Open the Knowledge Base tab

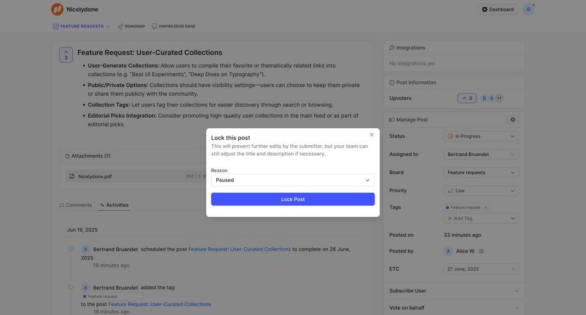pyautogui.click(x=174, y=26)
